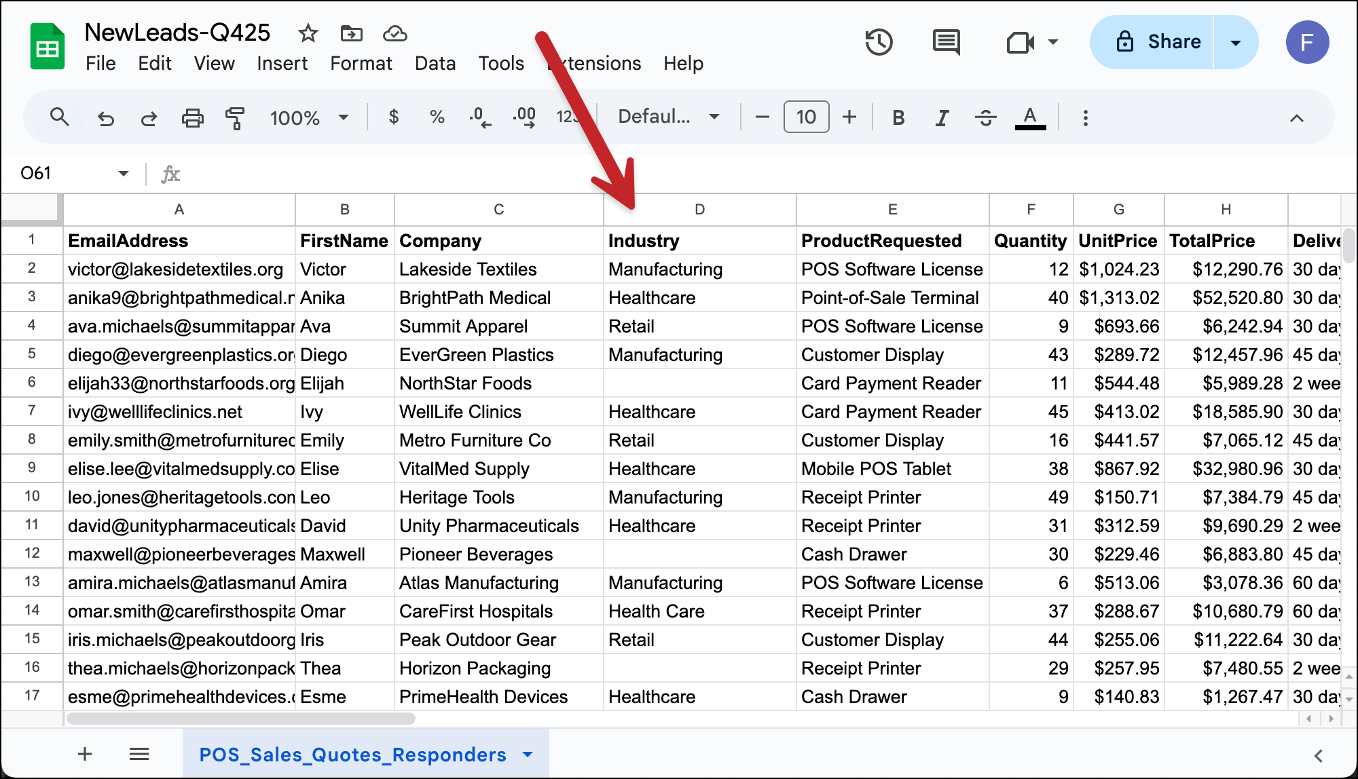1358x779 pixels.
Task: Open the font selector dropdown
Action: click(x=667, y=117)
